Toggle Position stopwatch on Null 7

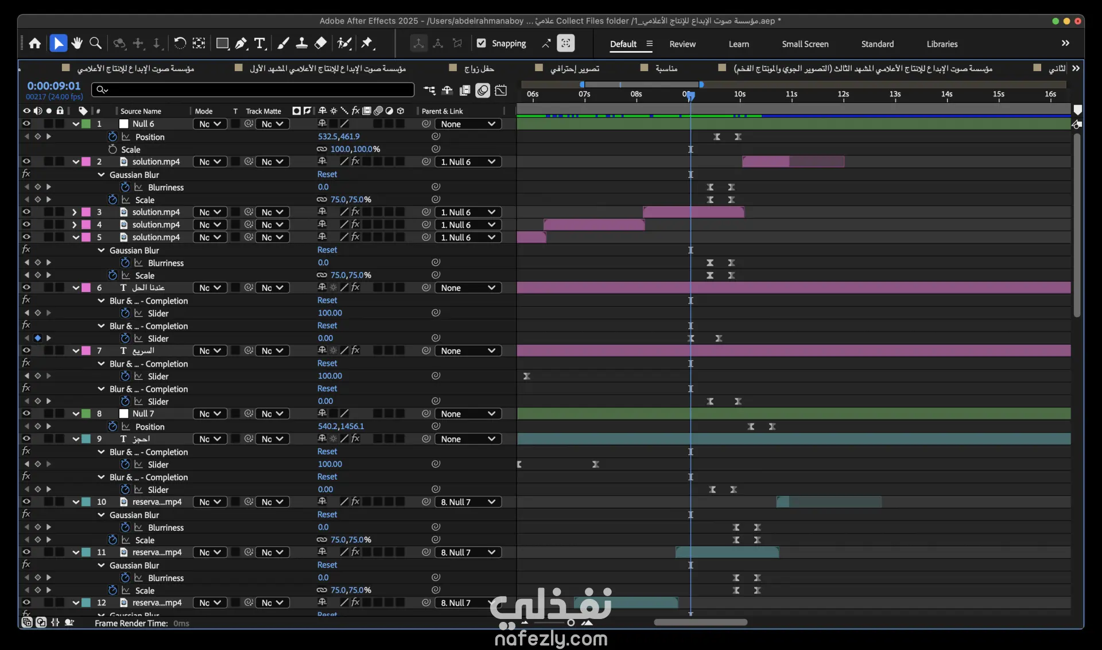[112, 427]
